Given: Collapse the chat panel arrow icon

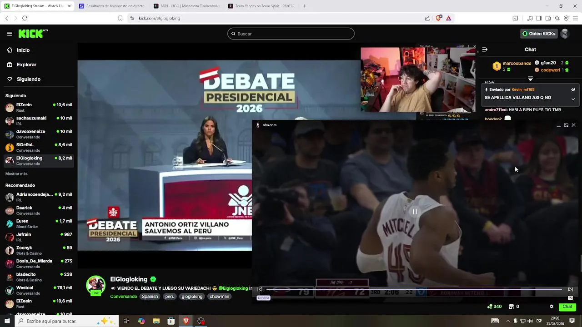Looking at the screenshot, I should tap(485, 50).
